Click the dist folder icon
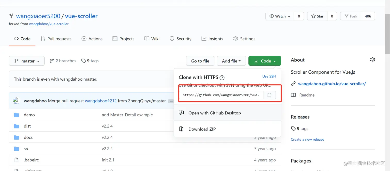390x171 pixels. coord(17,126)
